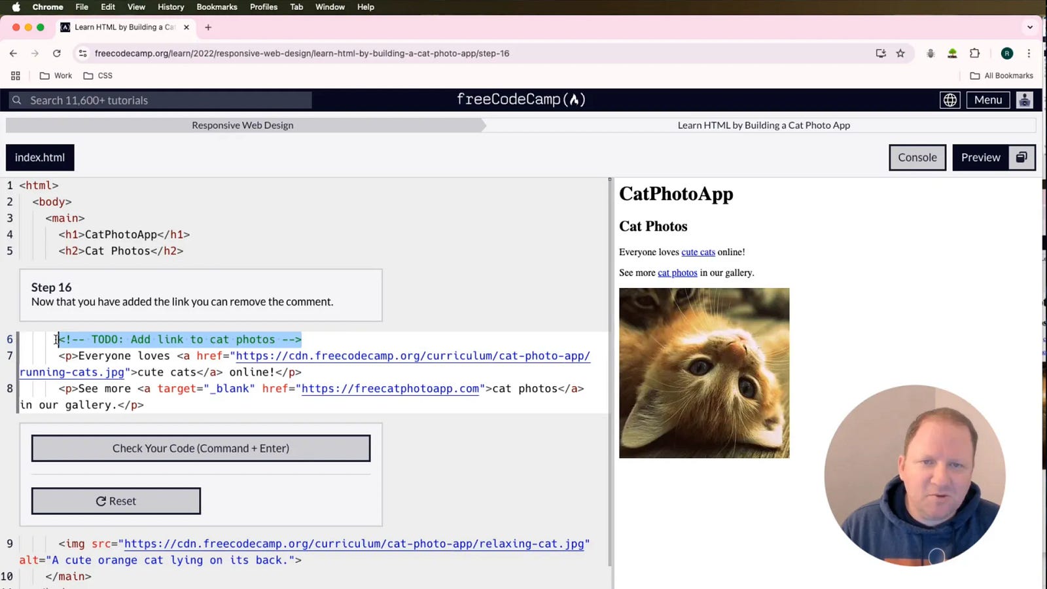Image resolution: width=1047 pixels, height=589 pixels.
Task: Open the Work bookmarks folder
Action: (x=56, y=76)
